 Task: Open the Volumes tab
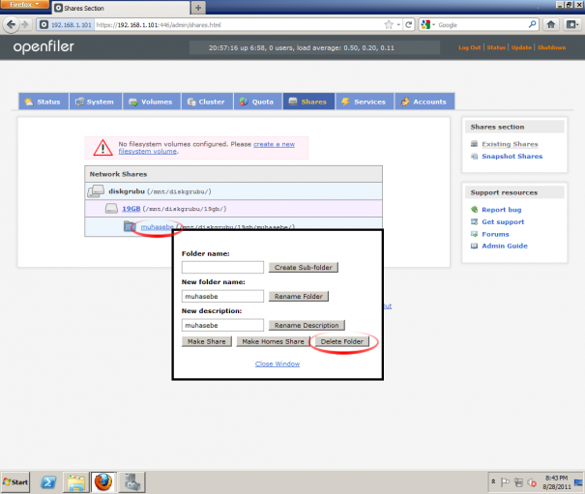point(152,102)
